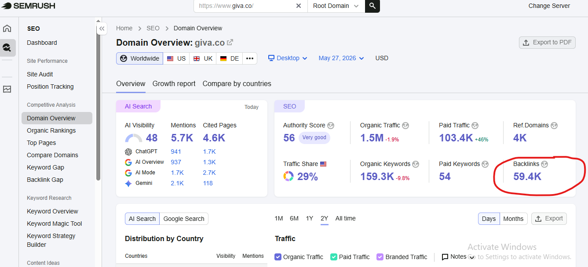Screen dimensions: 588x267
Task: Click the Gemini sparkle icon
Action: point(128,184)
